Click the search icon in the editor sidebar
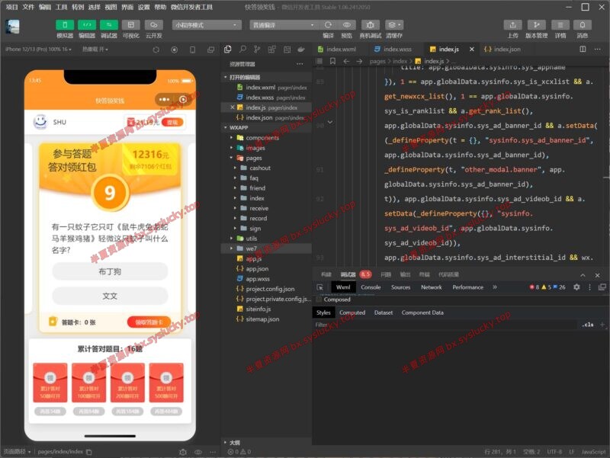The height and width of the screenshot is (458, 610). (242, 49)
